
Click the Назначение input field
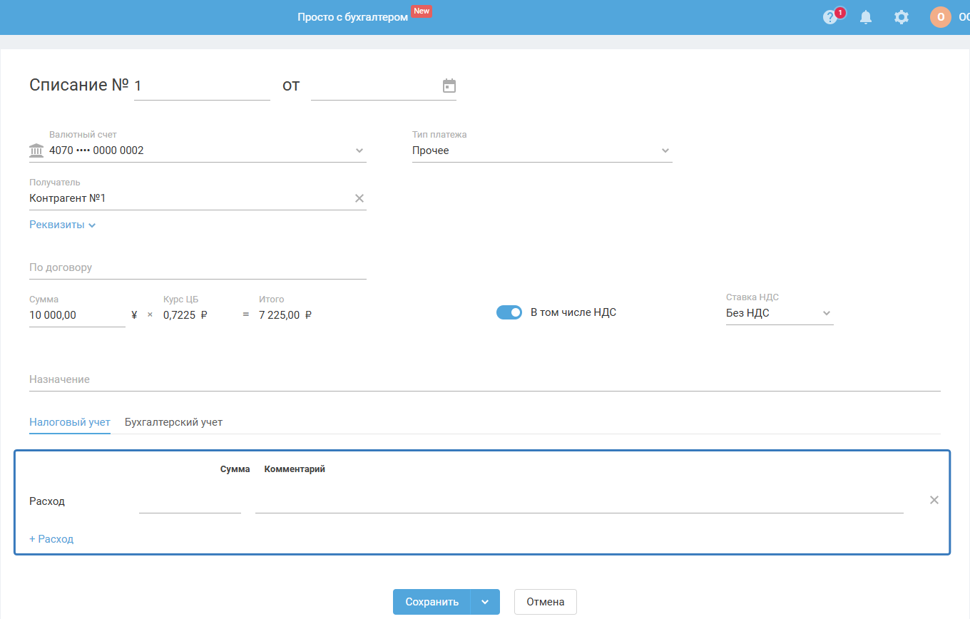tap(485, 380)
